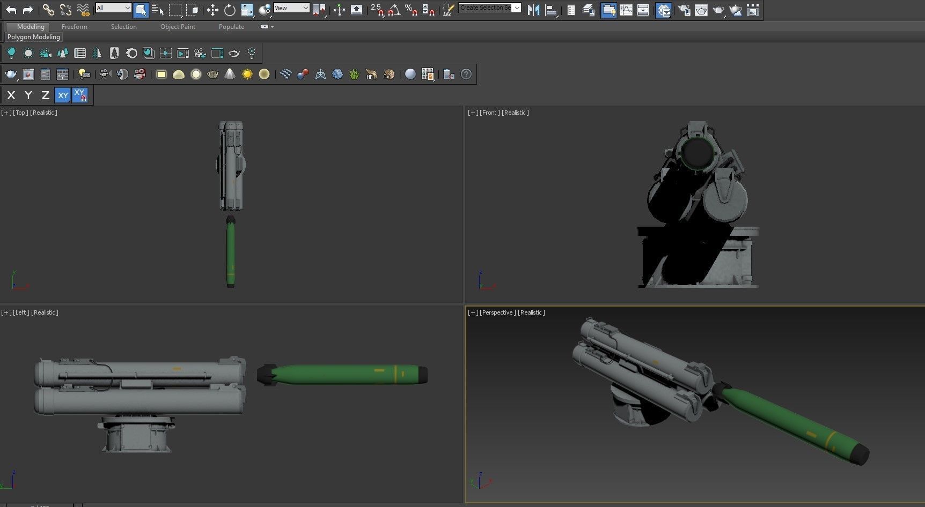Select the XY plane constraint button

pos(63,95)
